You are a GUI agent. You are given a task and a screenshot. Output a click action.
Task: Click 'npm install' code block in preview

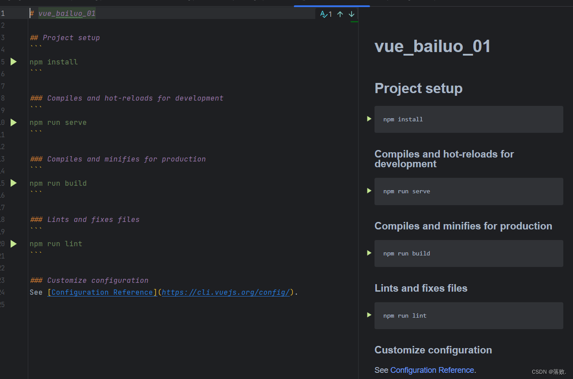469,119
